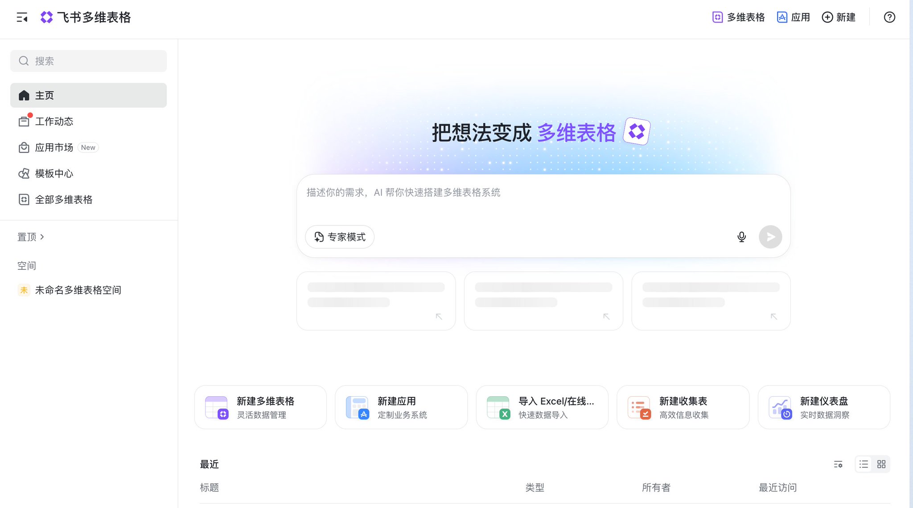Viewport: 913px width, 508px height.
Task: Click the orange 未 space avatar icon
Action: coord(24,290)
